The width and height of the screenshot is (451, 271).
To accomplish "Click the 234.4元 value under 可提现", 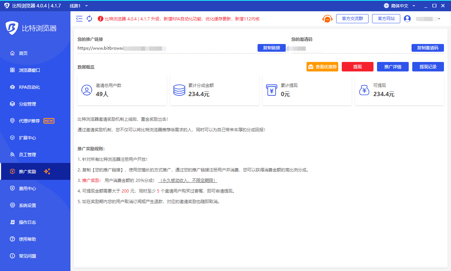I will [384, 94].
